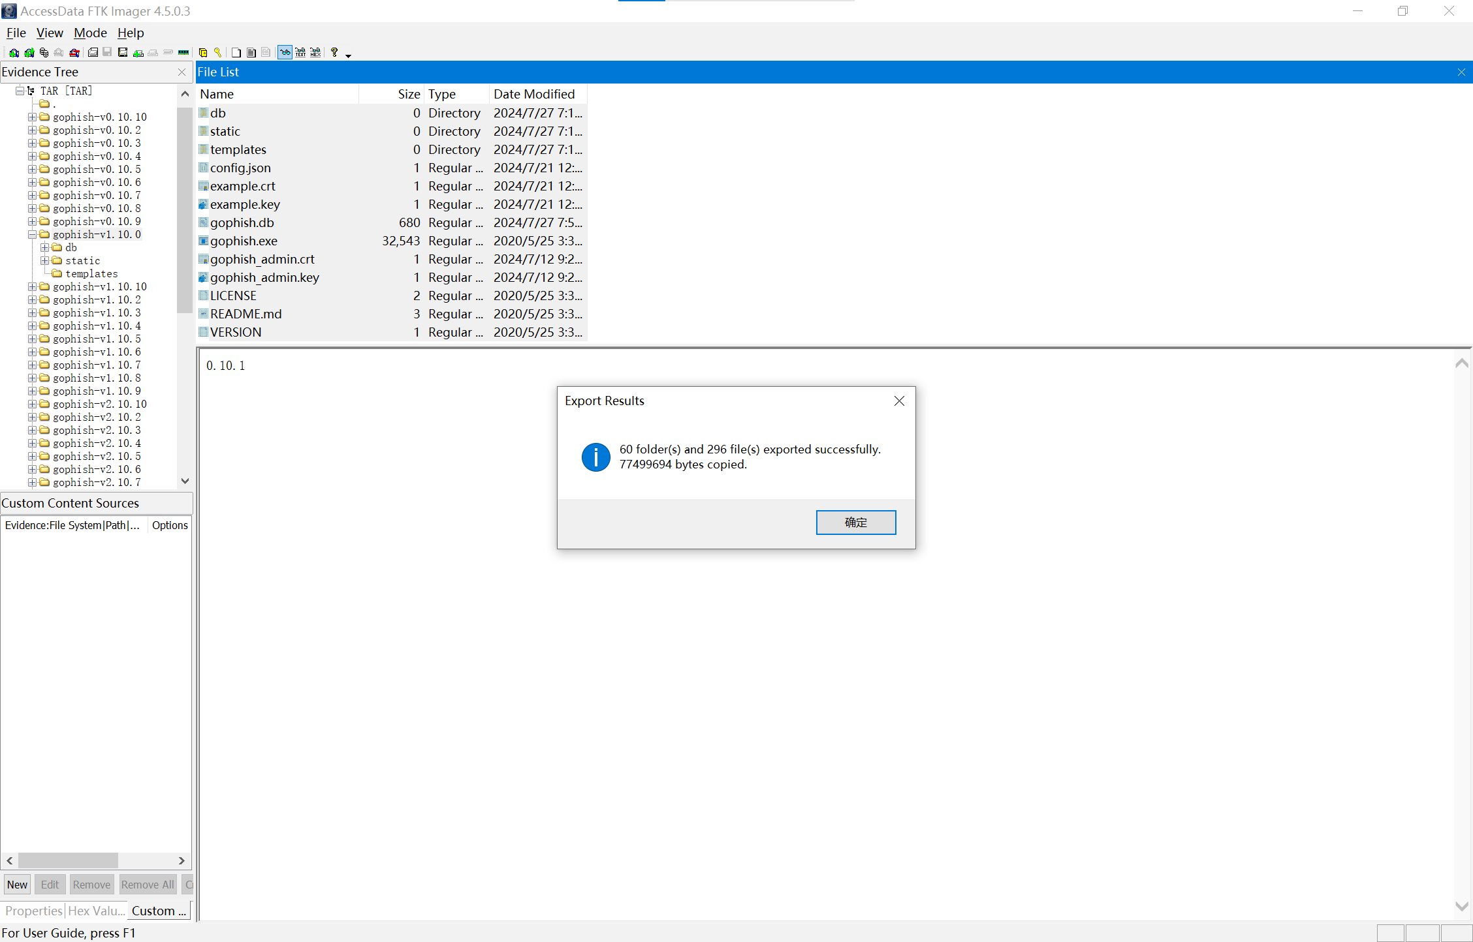
Task: Switch to the Custom Content tab
Action: (x=159, y=911)
